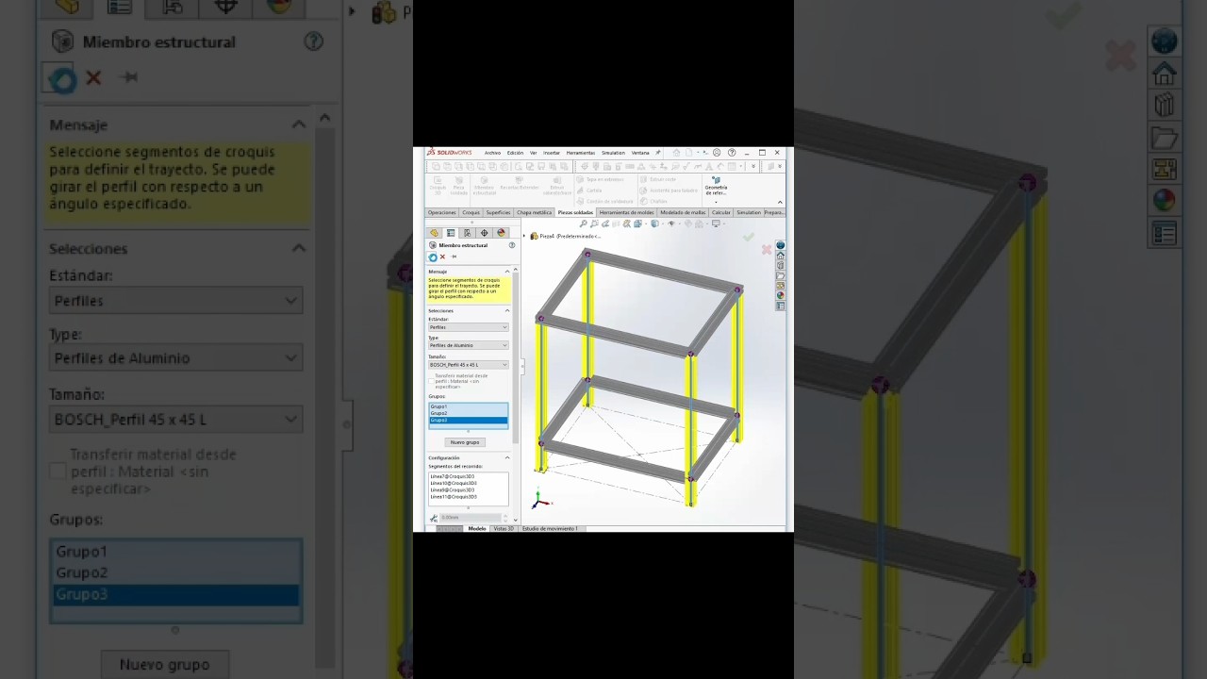
Task: Switch to the Croquis ribbon tab
Action: pyautogui.click(x=471, y=212)
